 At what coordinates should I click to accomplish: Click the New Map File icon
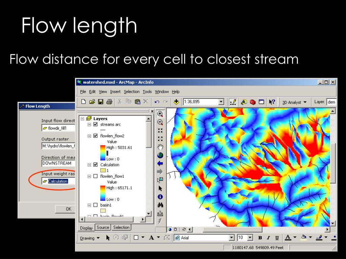coord(83,102)
